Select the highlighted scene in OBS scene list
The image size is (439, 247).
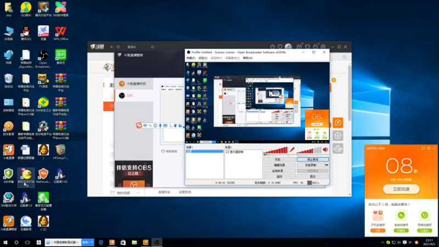tap(205, 151)
